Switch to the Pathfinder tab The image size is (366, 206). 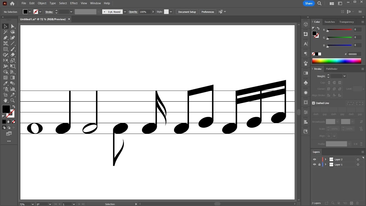[332, 69]
